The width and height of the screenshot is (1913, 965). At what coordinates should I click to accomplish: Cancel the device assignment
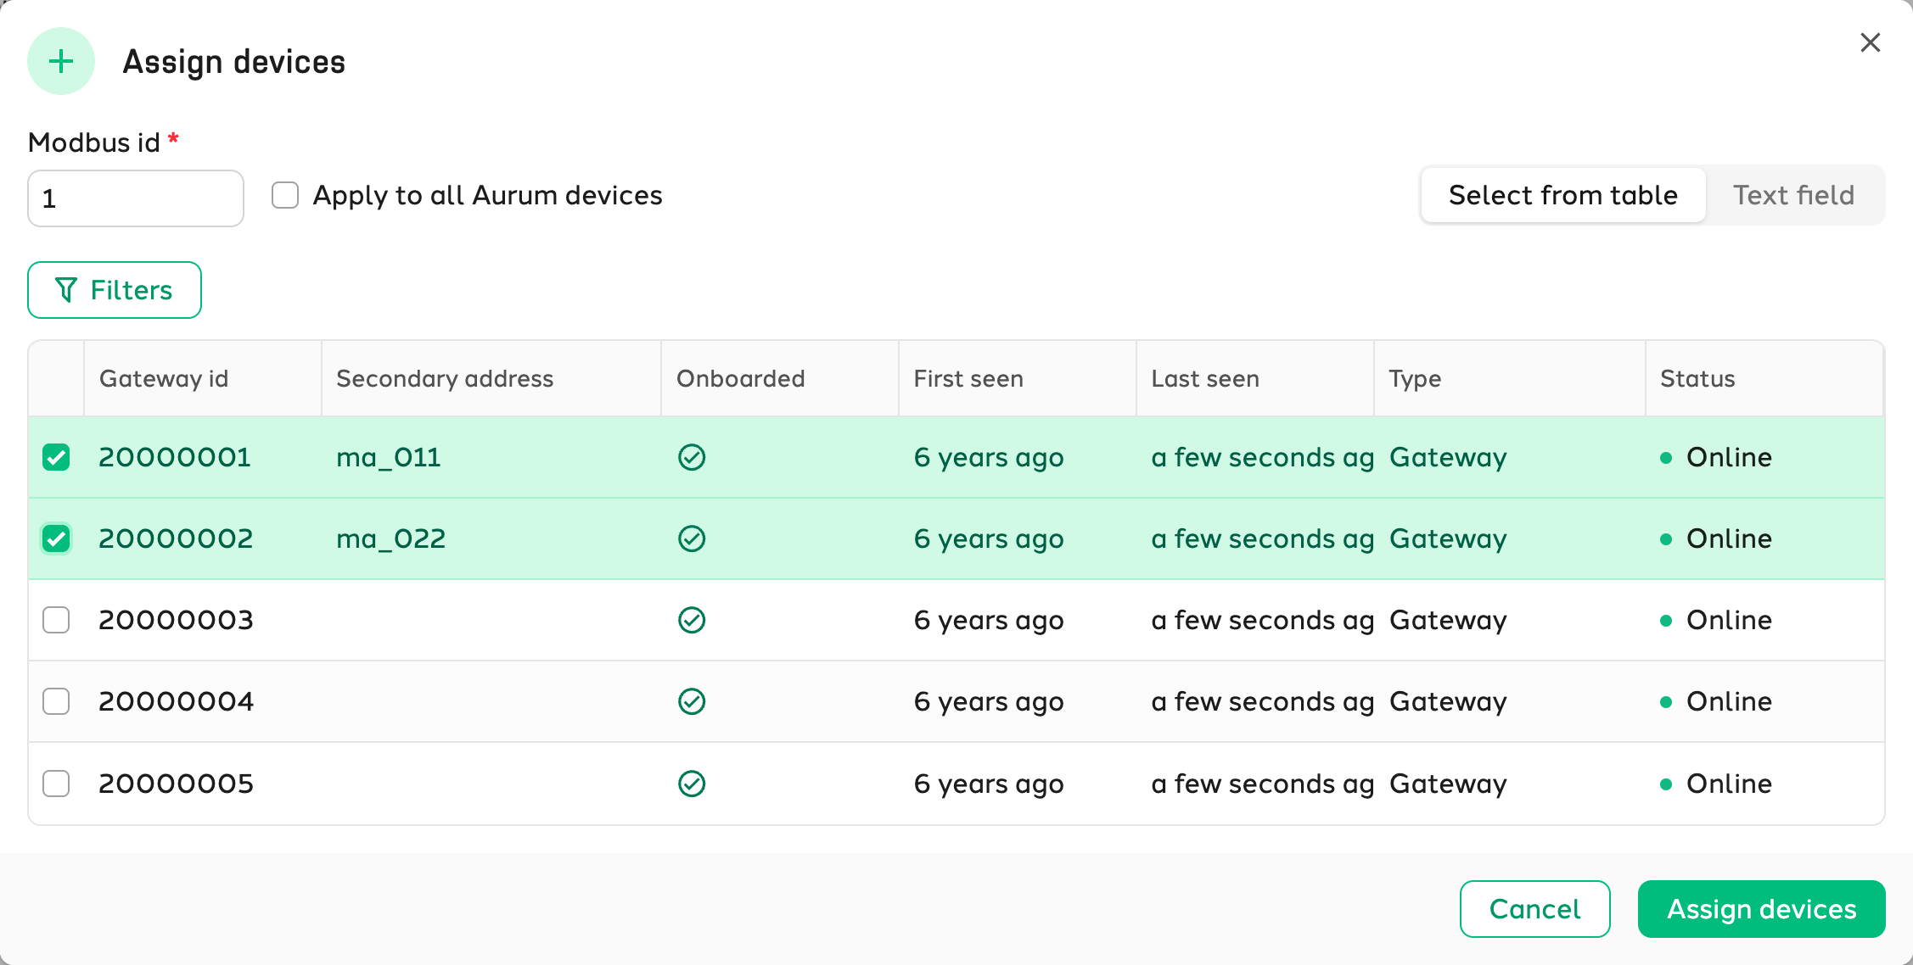click(x=1534, y=909)
